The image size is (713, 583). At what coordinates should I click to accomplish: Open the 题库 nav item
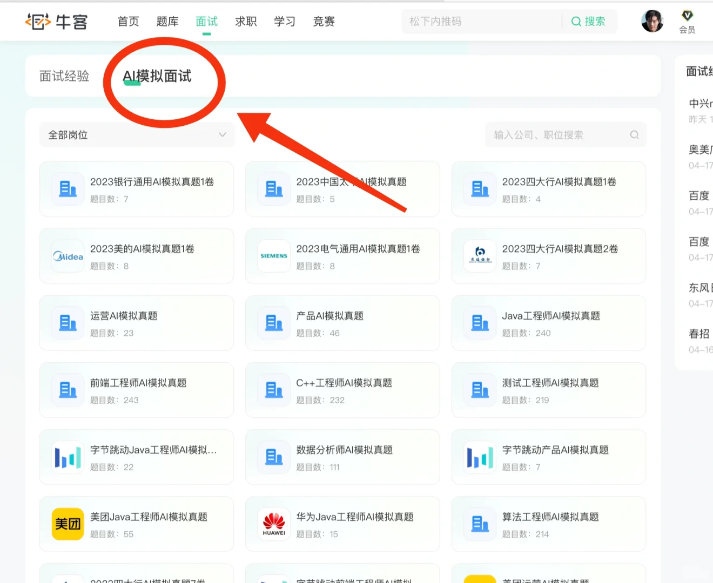(x=167, y=22)
